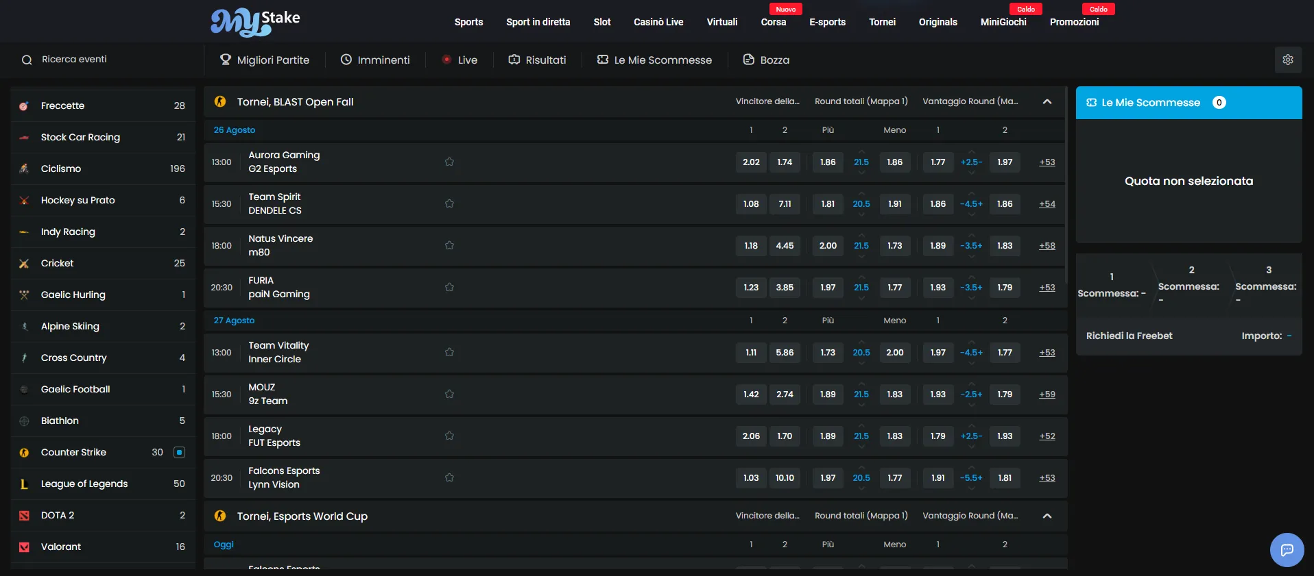
Task: Switch to Imminenti tab
Action: click(375, 60)
